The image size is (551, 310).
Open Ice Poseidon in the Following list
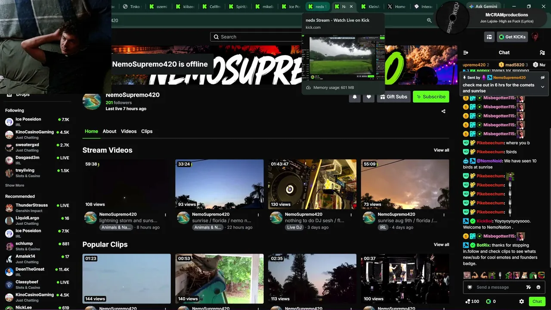(37, 122)
